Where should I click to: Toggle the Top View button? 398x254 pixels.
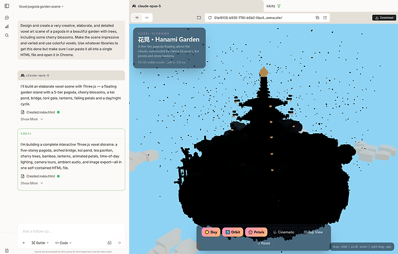[313, 232]
